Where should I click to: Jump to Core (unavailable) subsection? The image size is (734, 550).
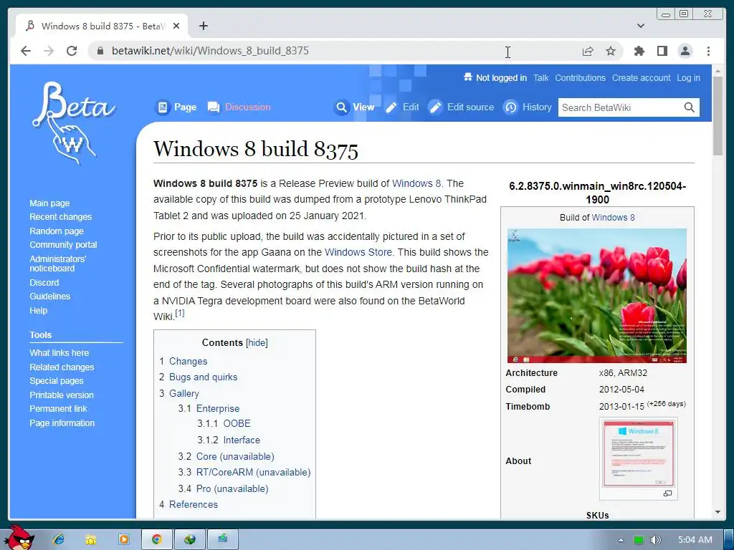(x=235, y=456)
